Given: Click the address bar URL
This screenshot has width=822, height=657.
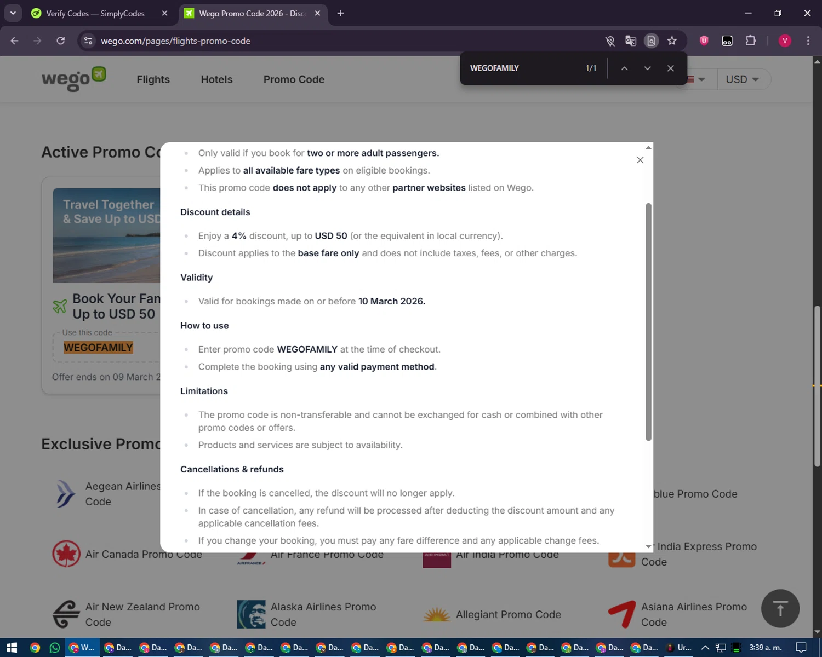Looking at the screenshot, I should click(175, 41).
